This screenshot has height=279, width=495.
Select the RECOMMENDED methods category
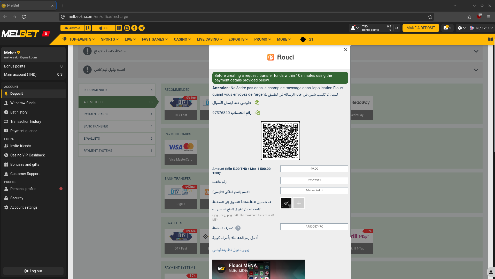click(x=117, y=90)
